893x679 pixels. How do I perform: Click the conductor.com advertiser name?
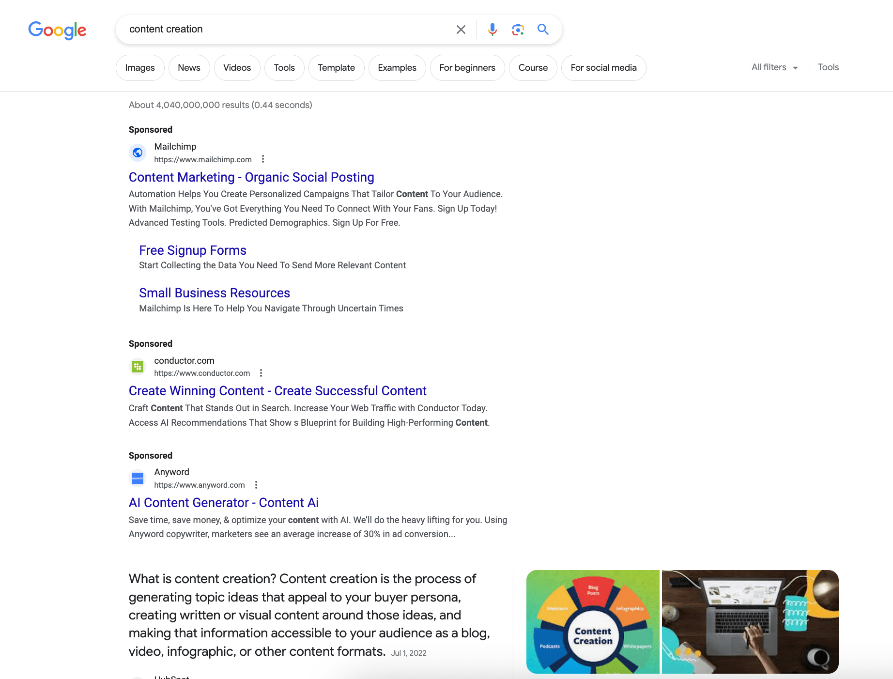click(184, 360)
